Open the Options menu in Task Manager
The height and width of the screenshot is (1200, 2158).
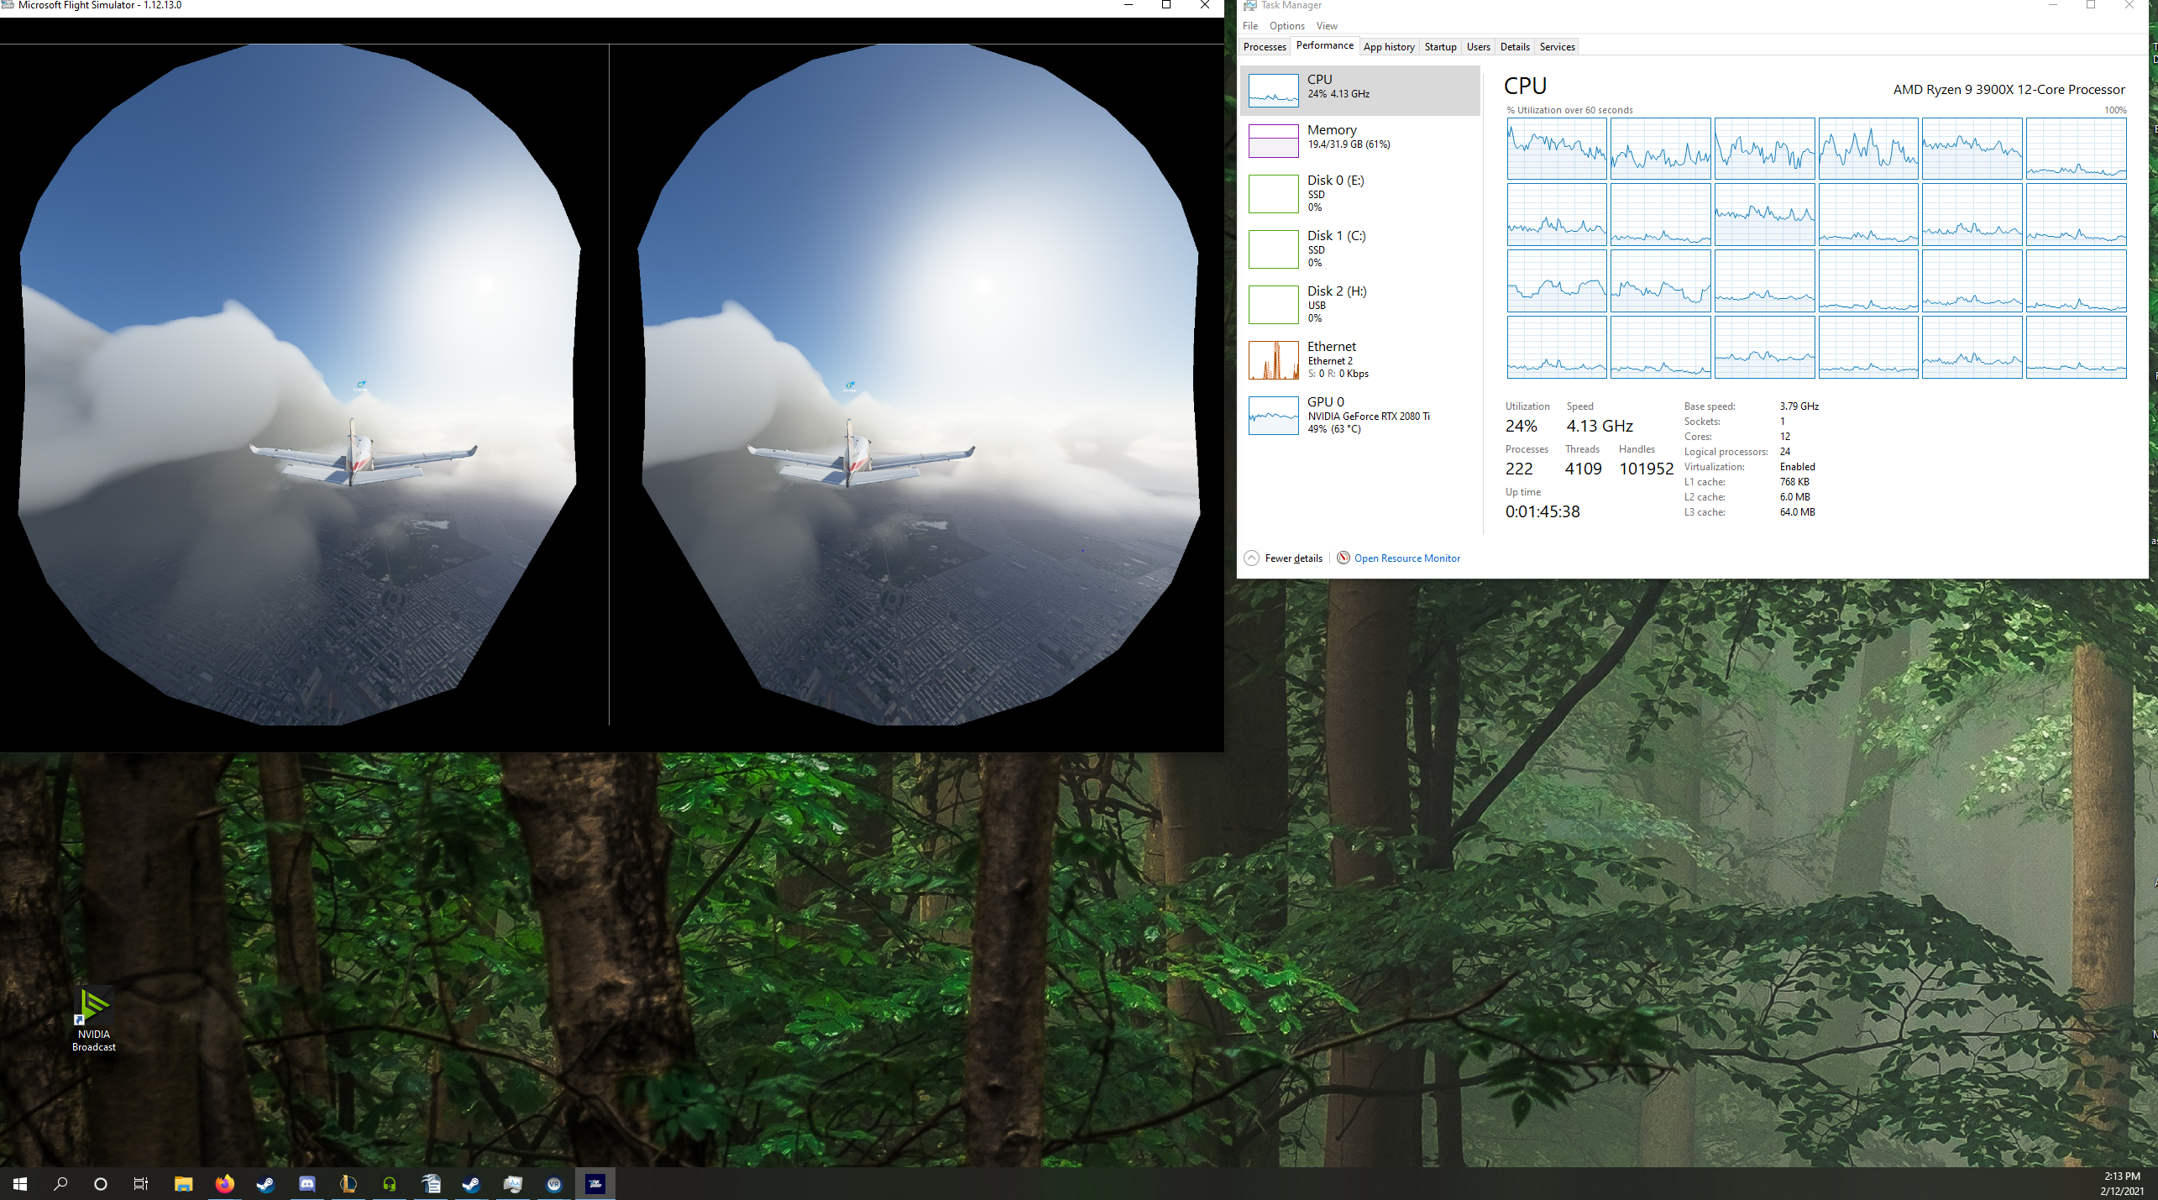(x=1286, y=26)
